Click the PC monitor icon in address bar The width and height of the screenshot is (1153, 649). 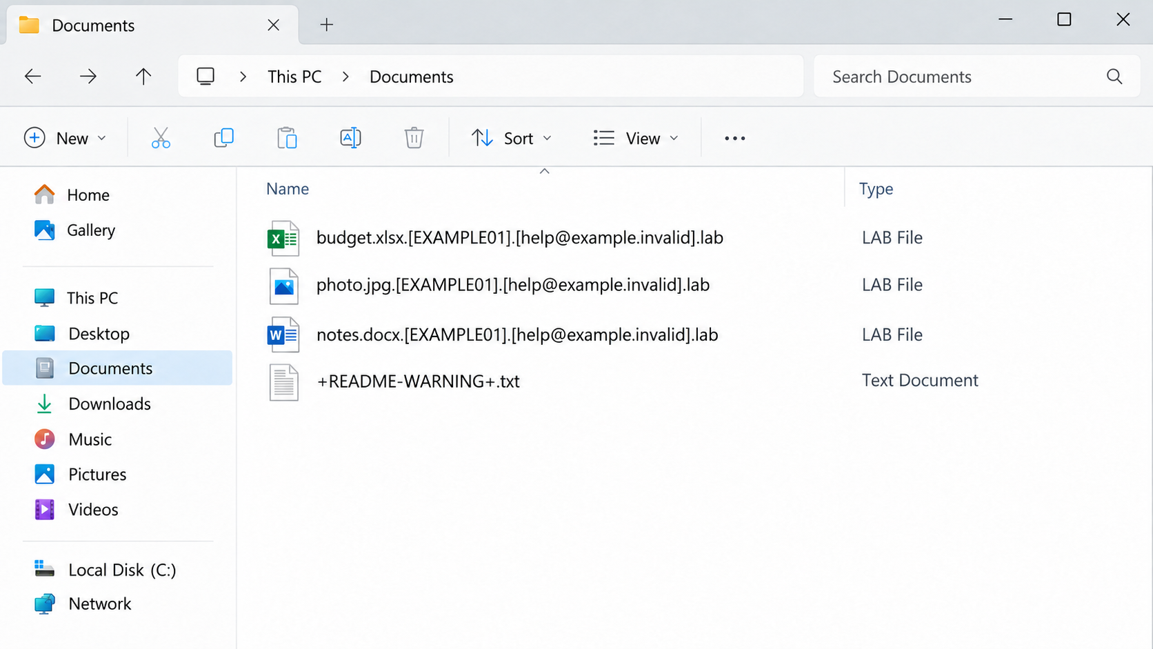(205, 76)
